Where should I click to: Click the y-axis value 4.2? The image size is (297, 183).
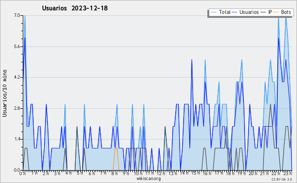coord(17,77)
